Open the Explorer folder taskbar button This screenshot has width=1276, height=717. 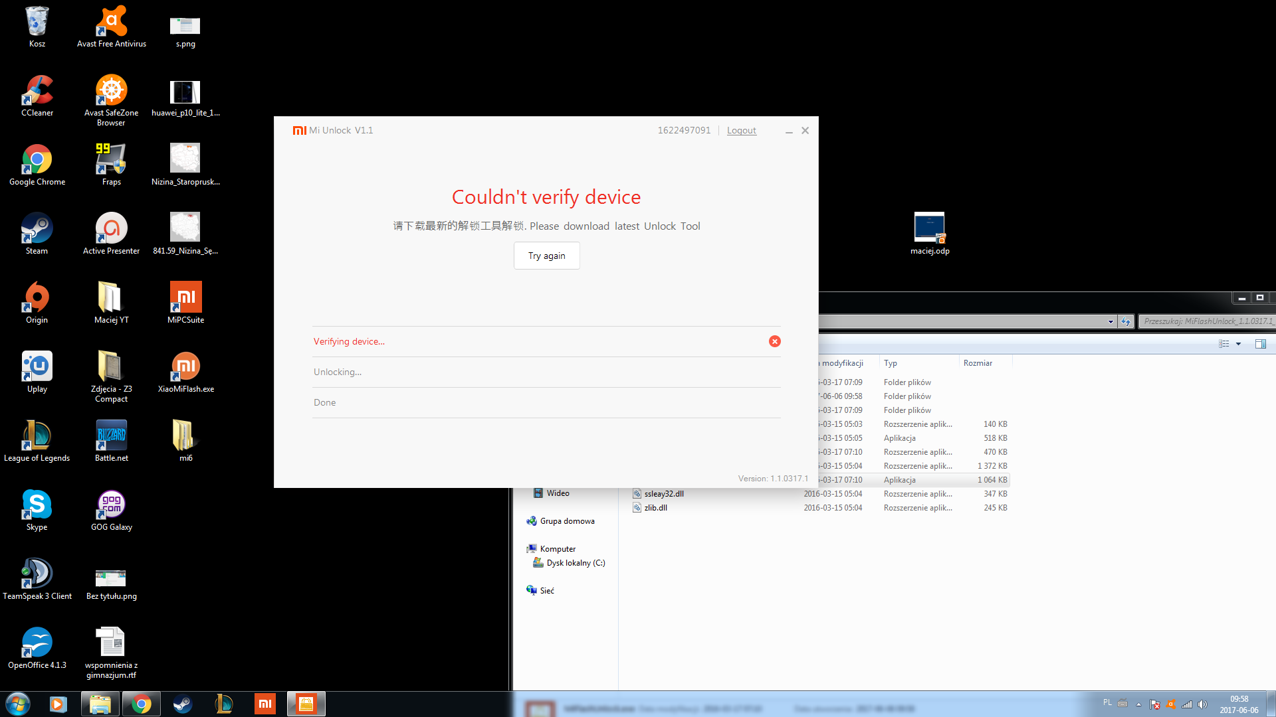coord(100,704)
